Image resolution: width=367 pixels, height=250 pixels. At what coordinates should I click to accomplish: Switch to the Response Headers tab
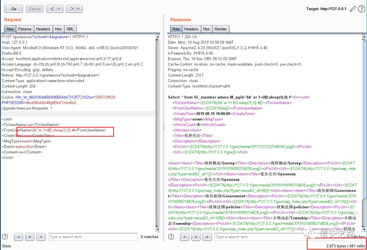[191, 29]
